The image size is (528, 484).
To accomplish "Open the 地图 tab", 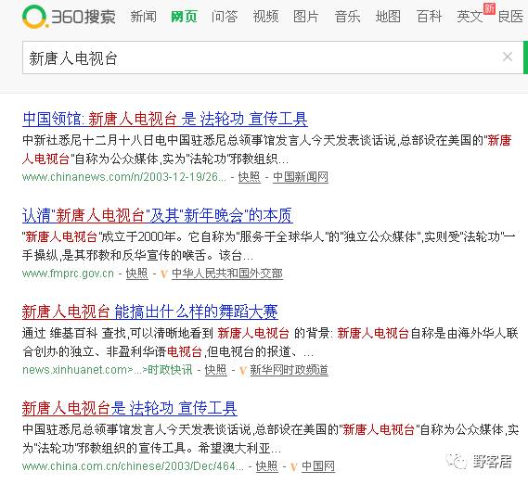I will pyautogui.click(x=388, y=16).
